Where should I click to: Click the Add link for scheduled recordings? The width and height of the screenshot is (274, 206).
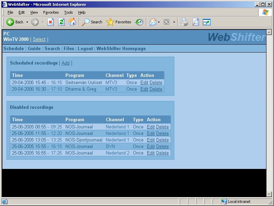coord(65,63)
